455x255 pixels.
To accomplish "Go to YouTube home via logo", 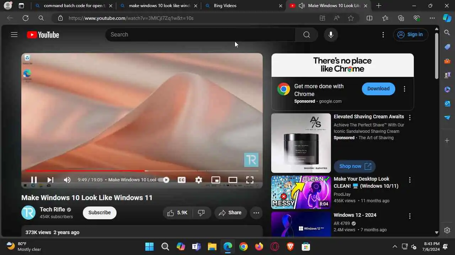I will click(43, 35).
